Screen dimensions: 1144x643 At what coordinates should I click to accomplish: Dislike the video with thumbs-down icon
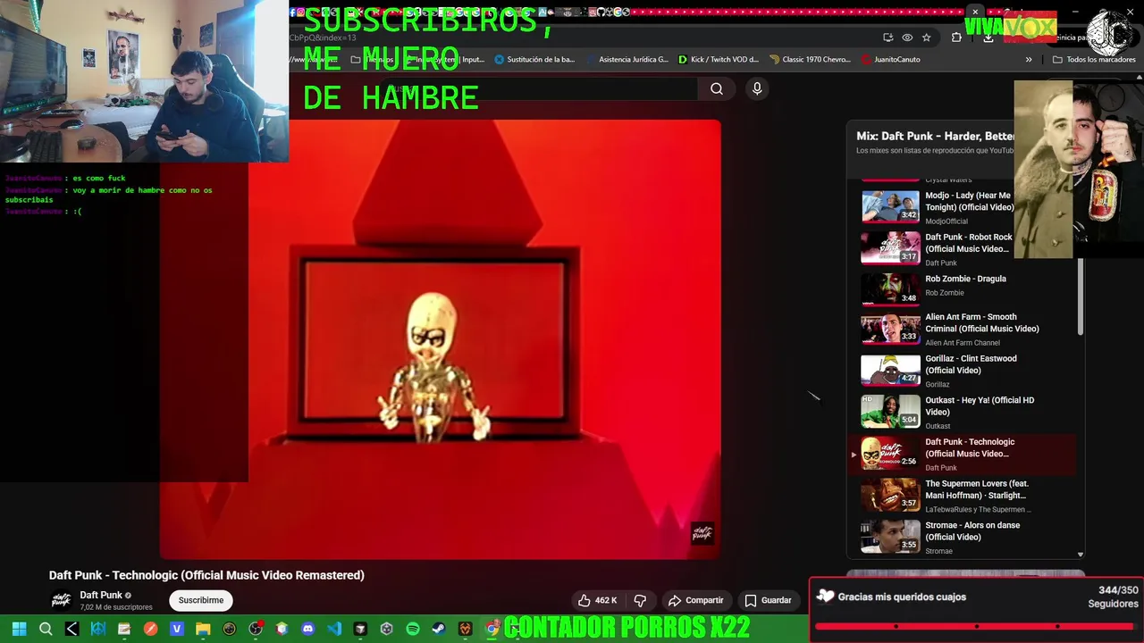(640, 600)
